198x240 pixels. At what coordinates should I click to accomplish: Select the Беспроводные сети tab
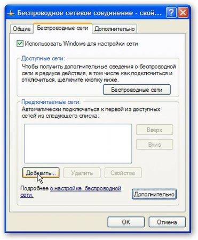coord(62,28)
